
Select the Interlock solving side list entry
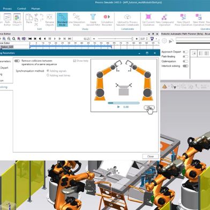(4, 87)
